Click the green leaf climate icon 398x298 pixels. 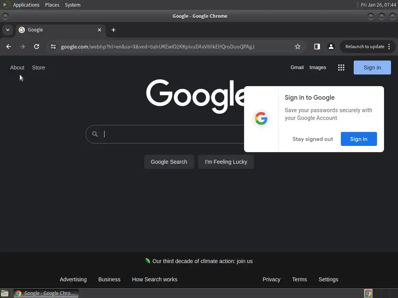pos(147,261)
